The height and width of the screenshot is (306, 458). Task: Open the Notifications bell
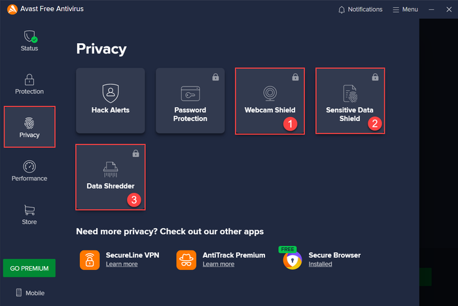tap(360, 10)
